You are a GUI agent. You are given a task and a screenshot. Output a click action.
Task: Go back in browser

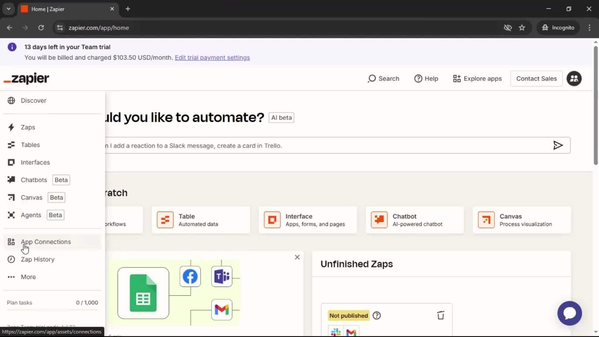pos(10,28)
